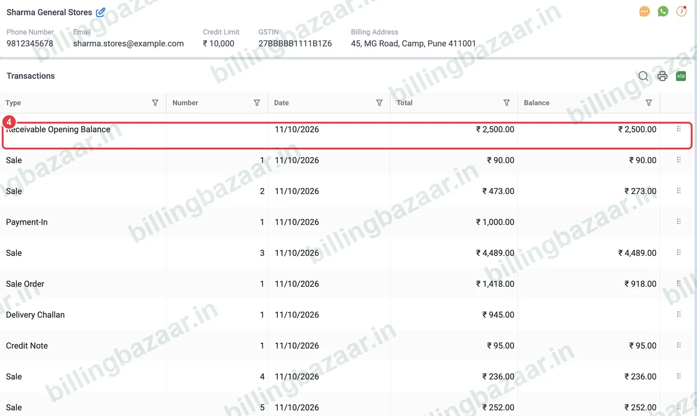697x416 pixels.
Task: Open the chat message bubble icon
Action: (x=645, y=11)
